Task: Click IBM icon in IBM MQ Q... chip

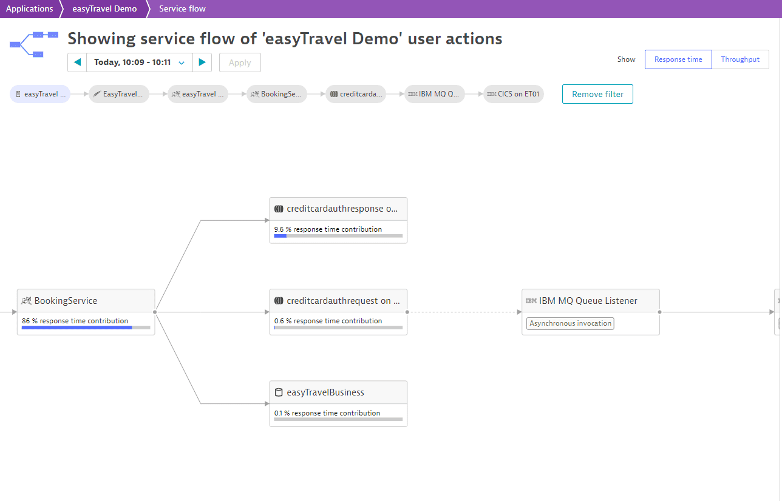Action: [413, 94]
